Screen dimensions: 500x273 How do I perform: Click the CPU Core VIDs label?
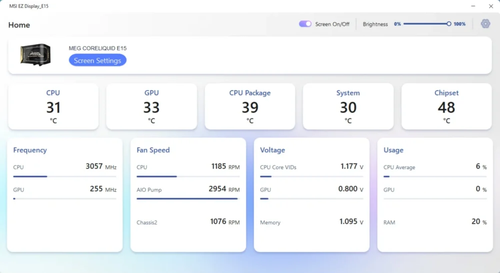tap(278, 167)
